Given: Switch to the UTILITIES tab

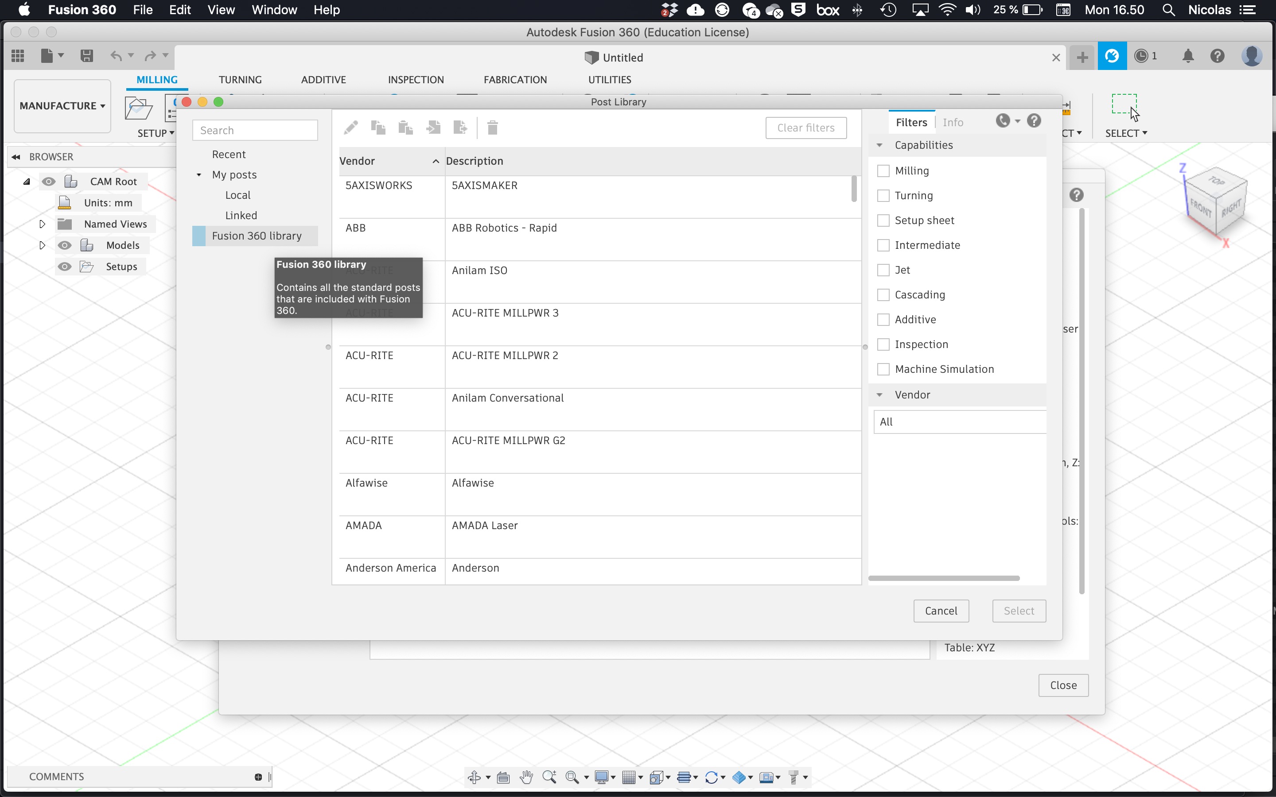Looking at the screenshot, I should tap(610, 80).
